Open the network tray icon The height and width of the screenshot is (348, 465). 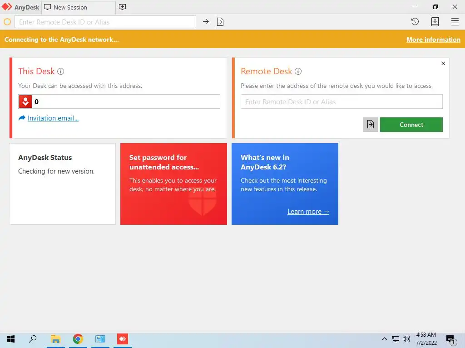[x=396, y=339]
